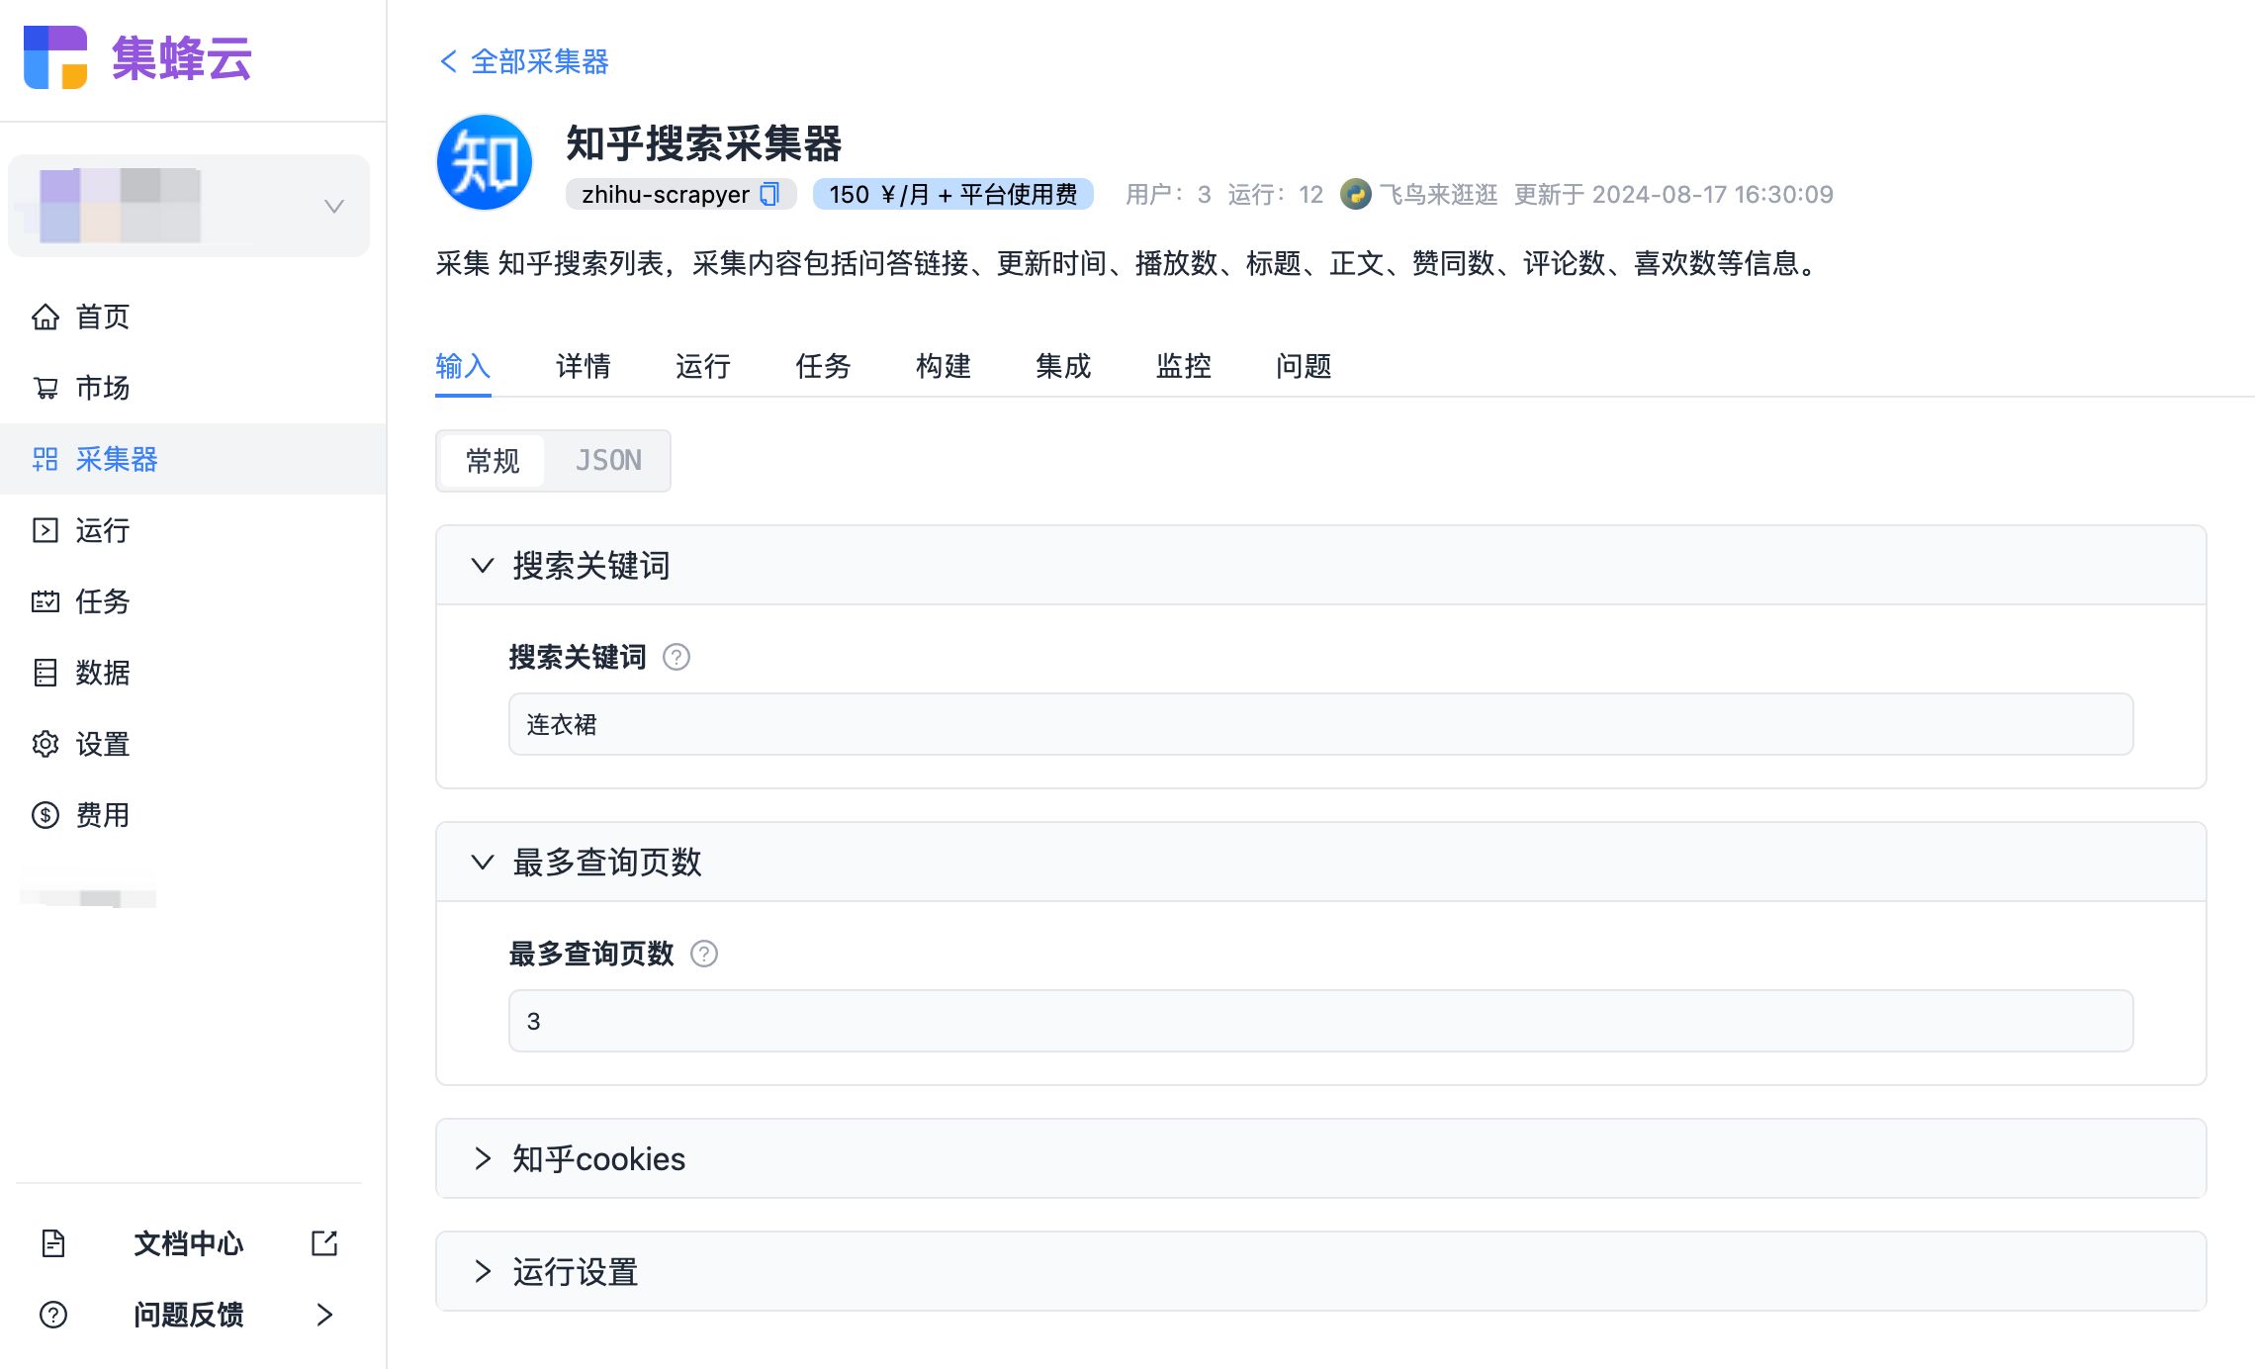Open the 运行 tab in the collector
The image size is (2255, 1369).
[x=703, y=366]
